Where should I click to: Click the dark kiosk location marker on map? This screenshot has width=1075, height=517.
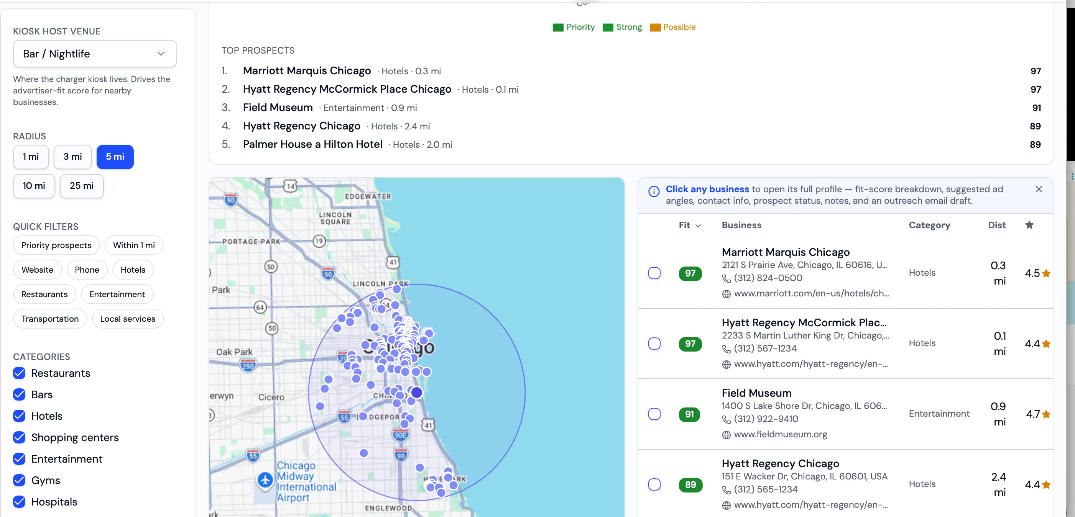(416, 392)
